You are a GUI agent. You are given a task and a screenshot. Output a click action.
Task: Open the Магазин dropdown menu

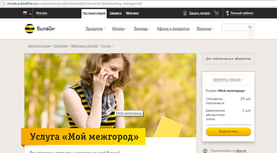point(205,29)
